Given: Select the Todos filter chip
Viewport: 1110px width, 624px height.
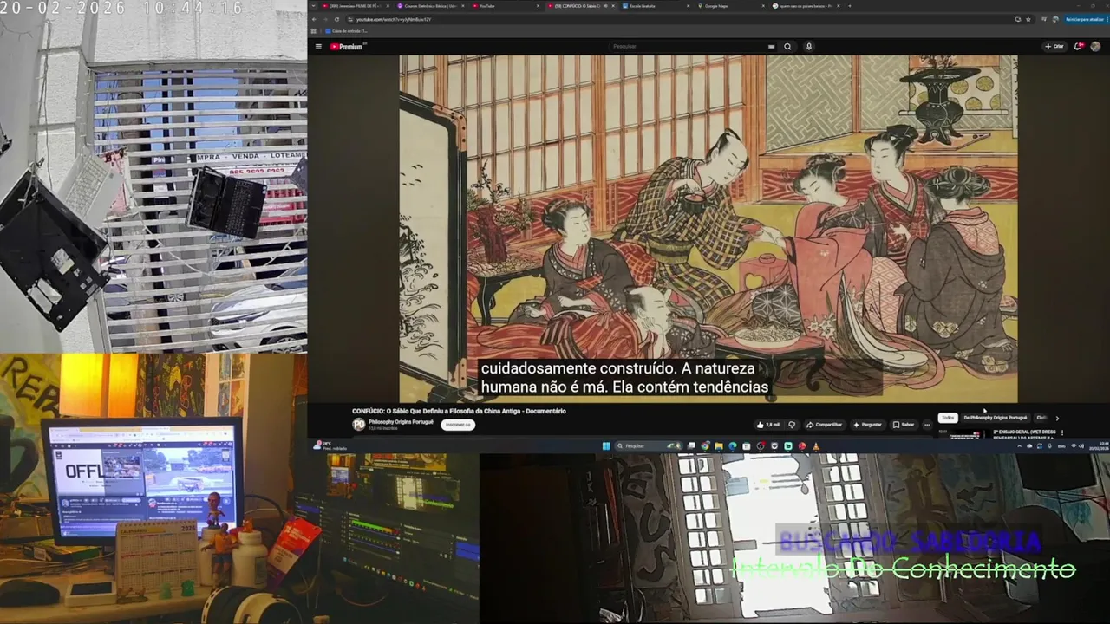Looking at the screenshot, I should point(948,418).
